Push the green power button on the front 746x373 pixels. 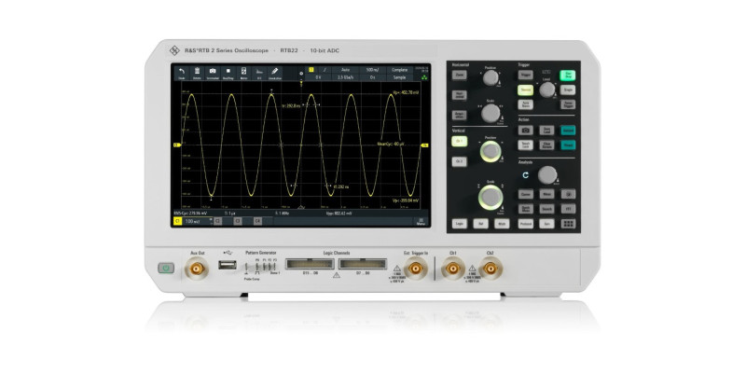[x=166, y=269]
